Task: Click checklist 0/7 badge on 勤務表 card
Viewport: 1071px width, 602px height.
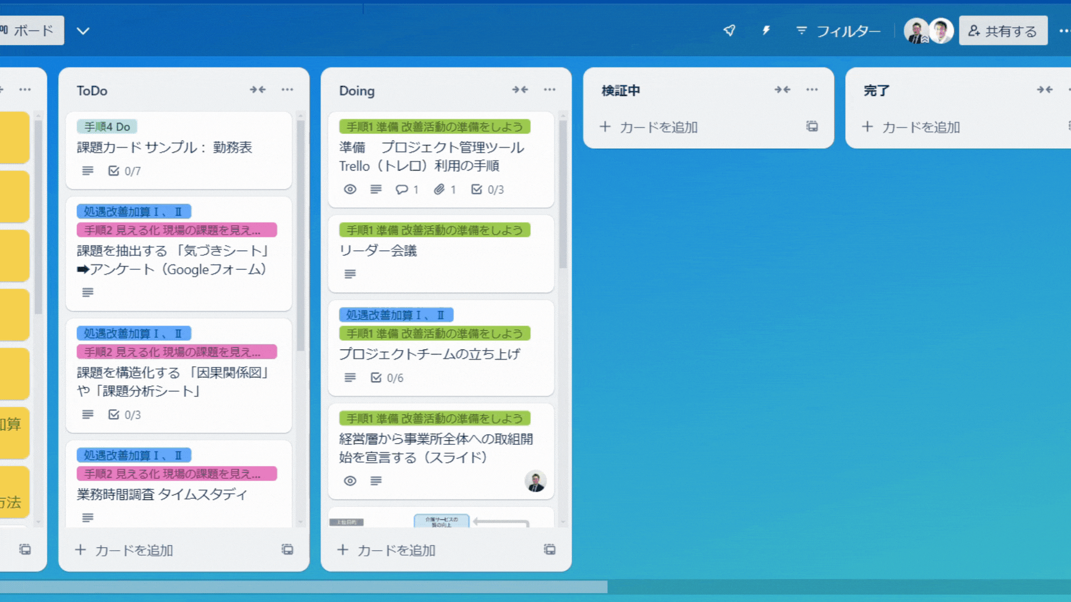Action: coord(124,171)
